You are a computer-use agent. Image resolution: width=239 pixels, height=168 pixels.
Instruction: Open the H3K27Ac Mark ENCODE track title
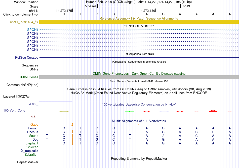[139, 93]
